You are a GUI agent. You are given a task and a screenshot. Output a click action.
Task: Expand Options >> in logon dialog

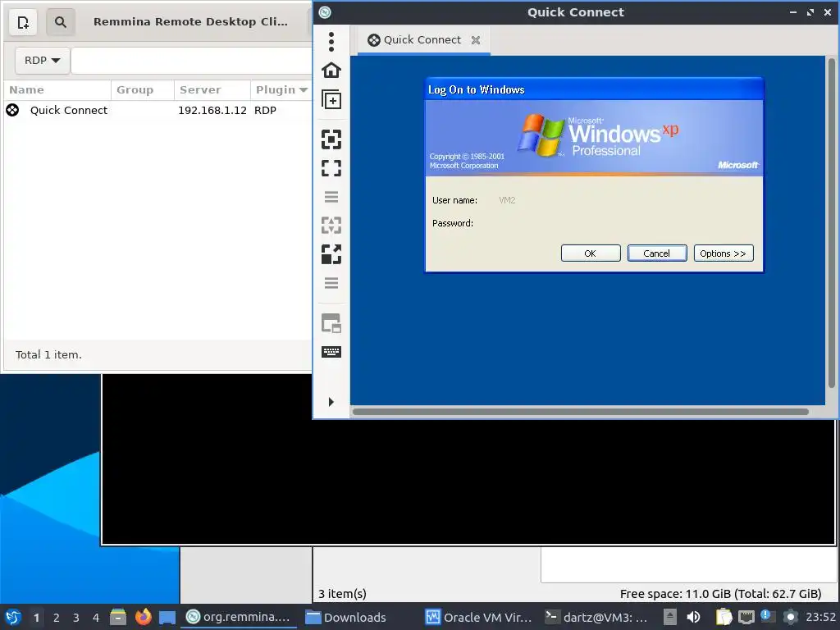coord(724,253)
